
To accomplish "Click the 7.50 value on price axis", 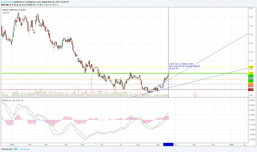I will 251,17.
